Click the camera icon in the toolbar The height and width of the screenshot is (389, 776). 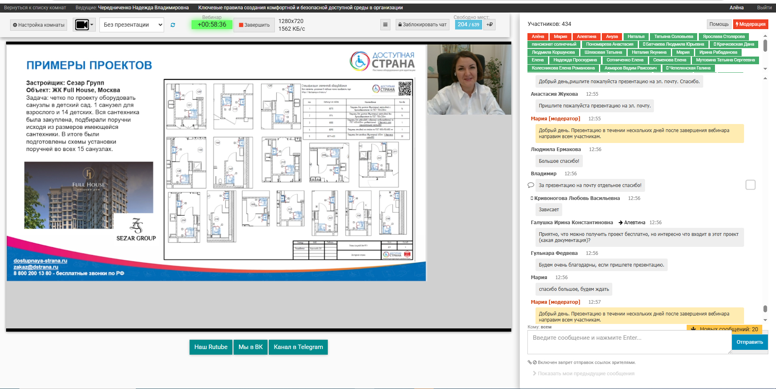click(x=82, y=25)
